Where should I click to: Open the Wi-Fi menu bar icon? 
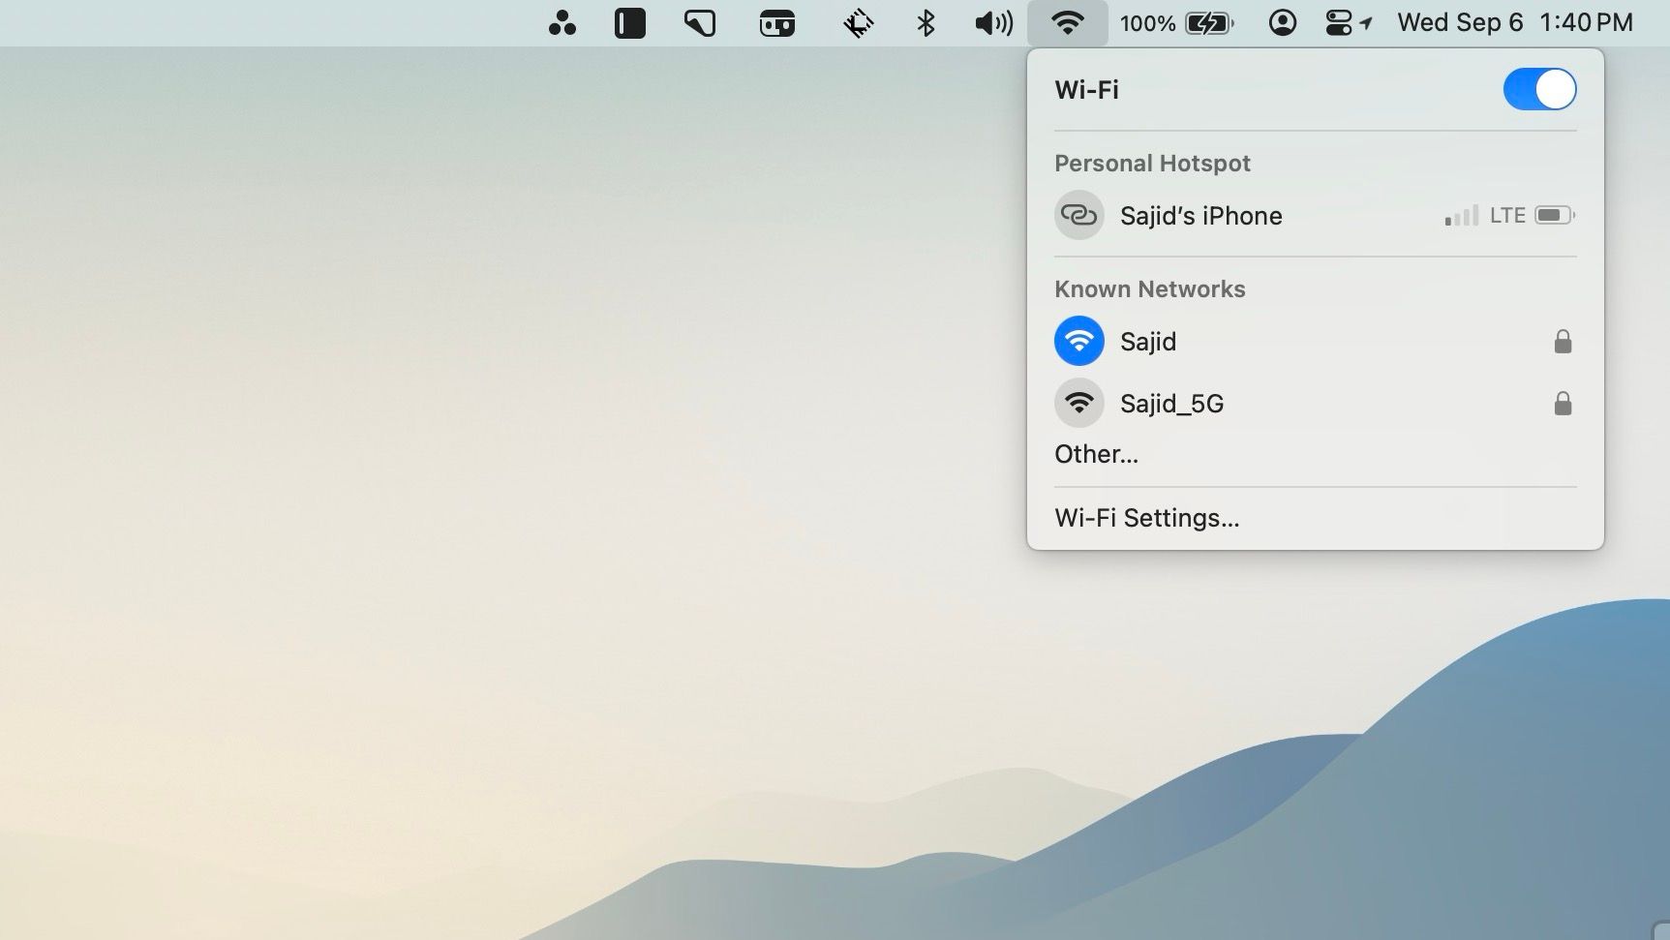[1068, 22]
